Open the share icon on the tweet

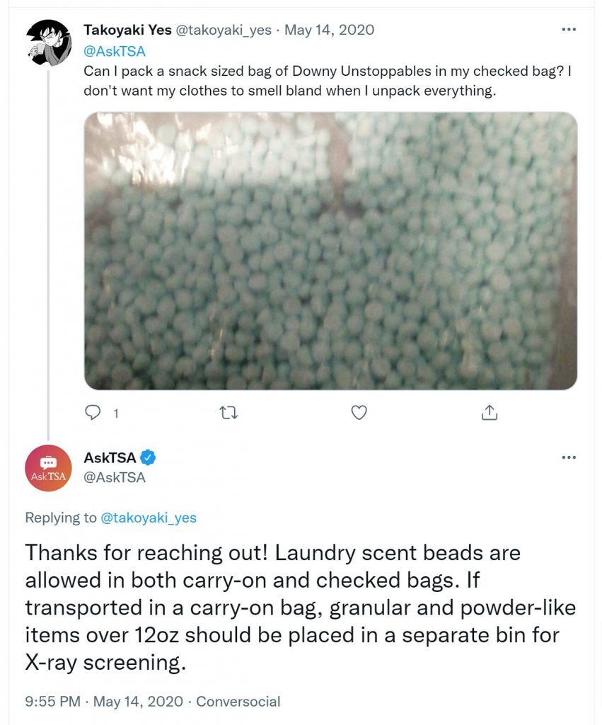point(490,412)
